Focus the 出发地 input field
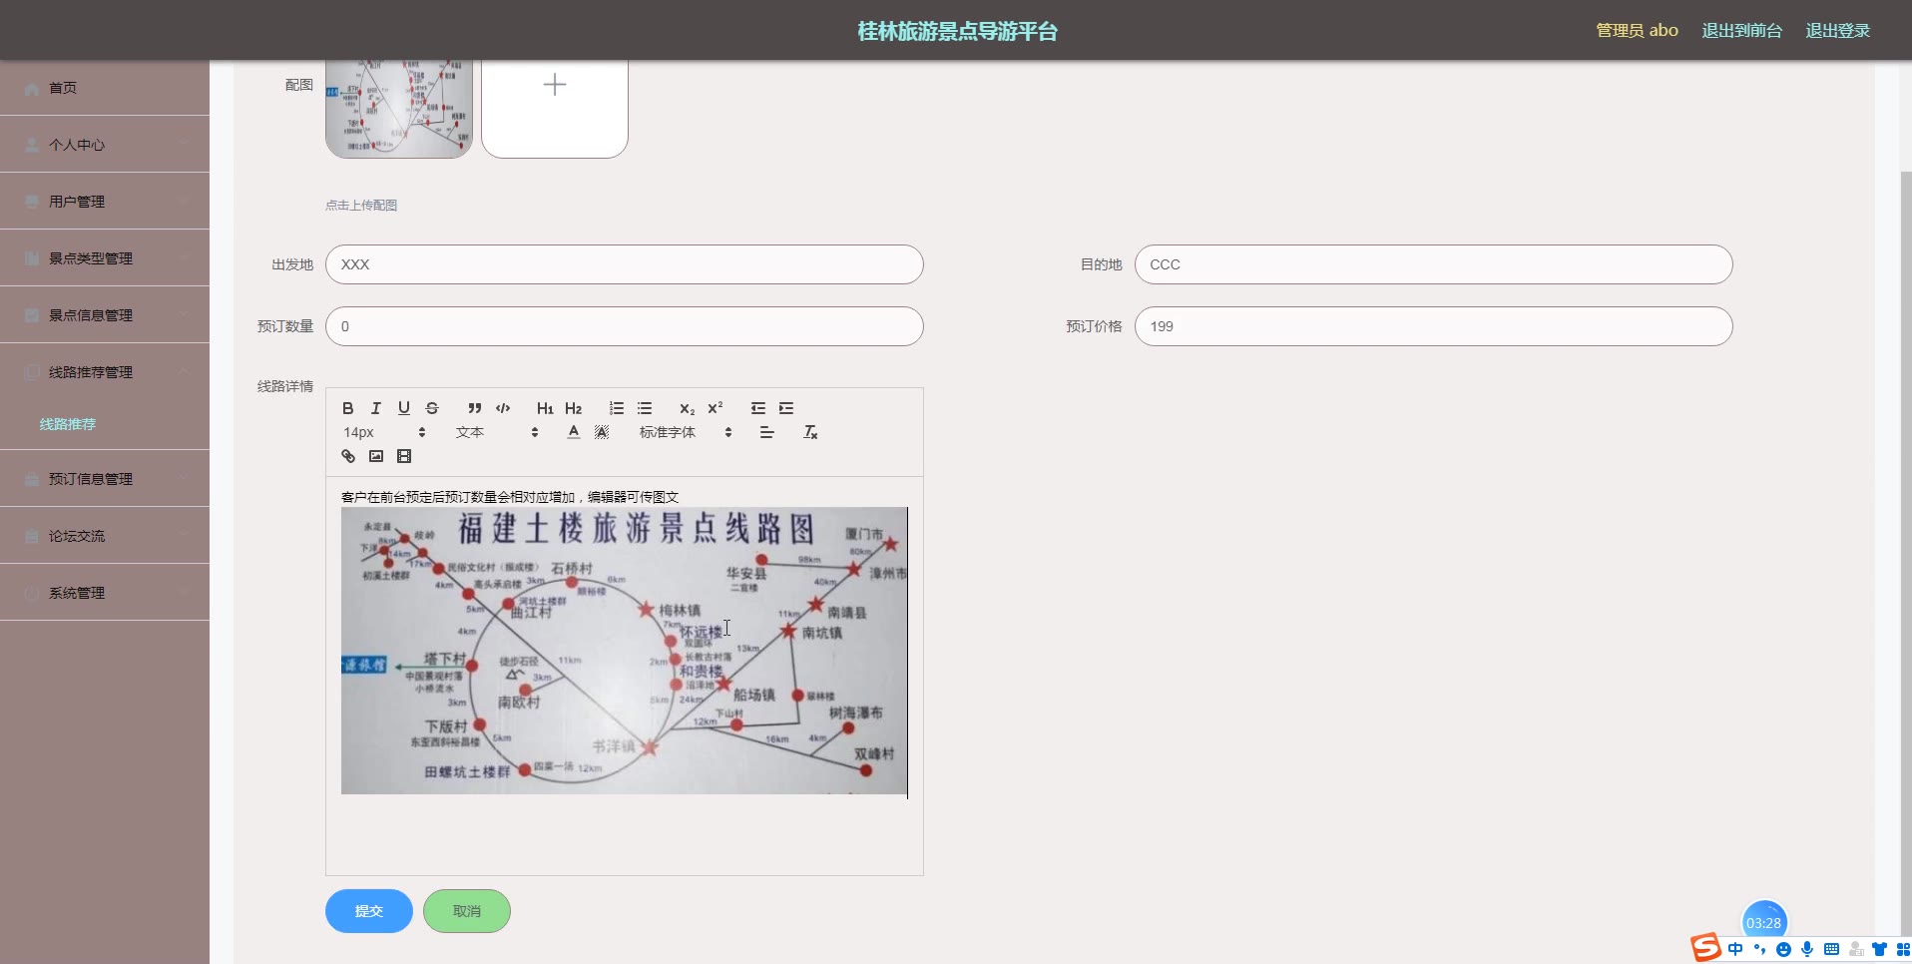The height and width of the screenshot is (964, 1912). 625,264
